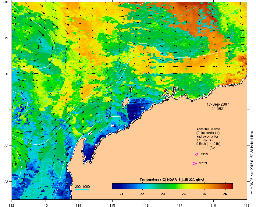Screen dimensions: 256x207
Task: Click the 23 colorbar tick label
Action: pyautogui.click(x=163, y=194)
